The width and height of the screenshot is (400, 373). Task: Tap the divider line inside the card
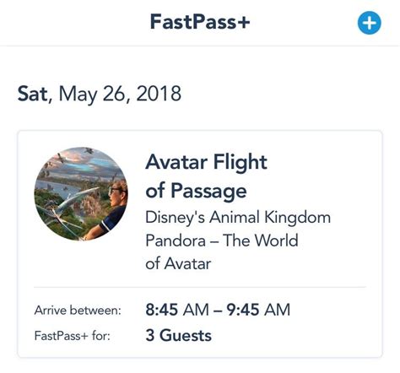(200, 288)
